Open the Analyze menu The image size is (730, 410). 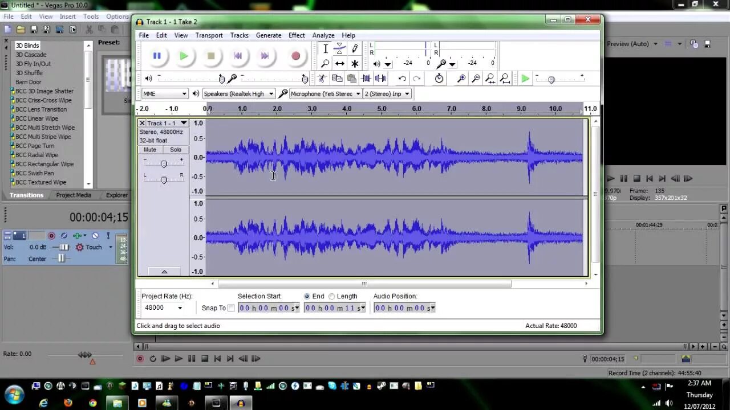[323, 35]
